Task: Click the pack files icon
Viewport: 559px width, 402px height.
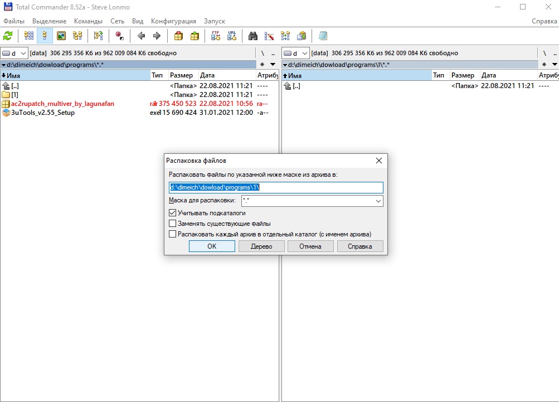Action: coord(178,36)
